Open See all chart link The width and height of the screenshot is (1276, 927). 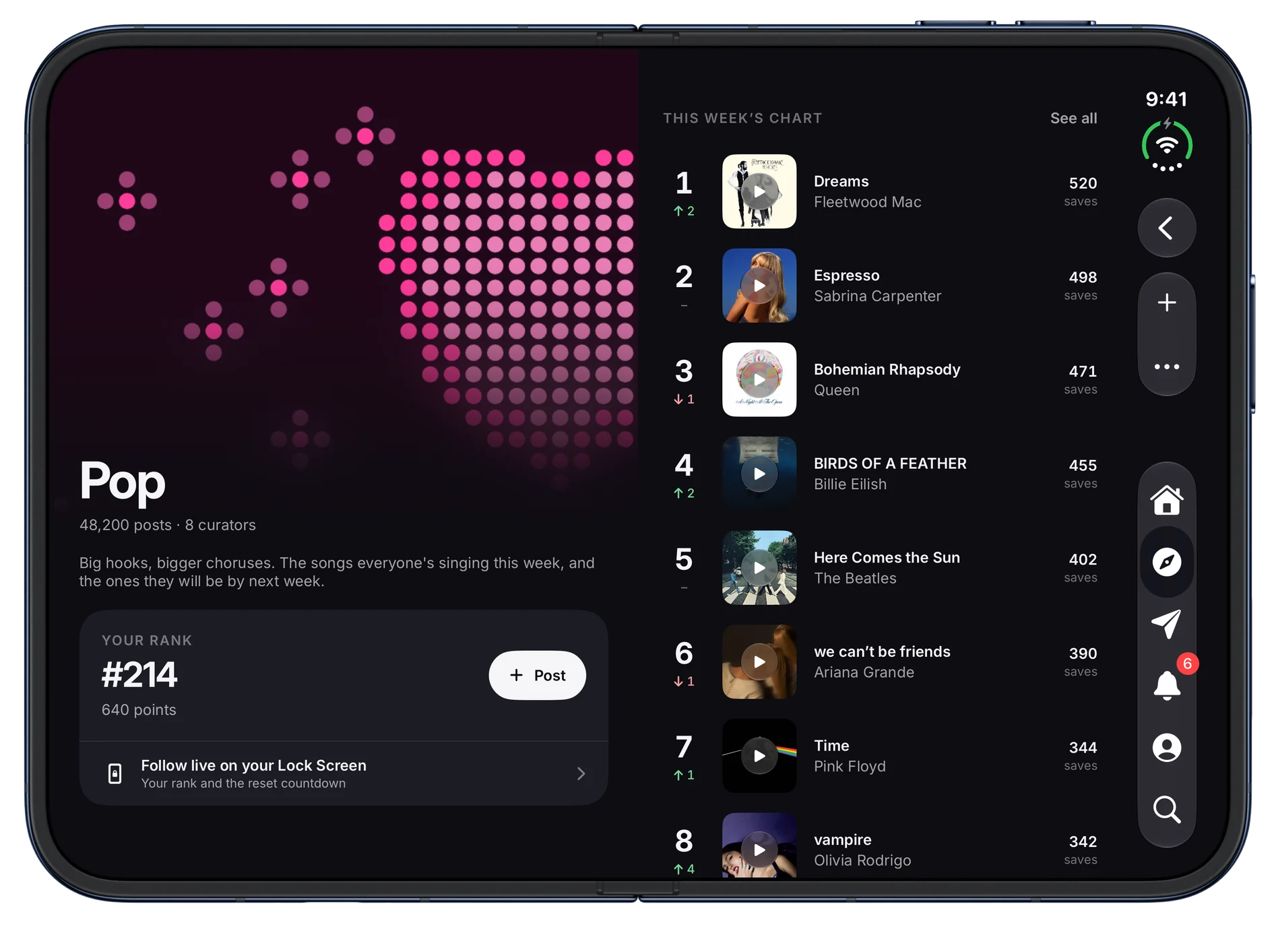pyautogui.click(x=1073, y=118)
